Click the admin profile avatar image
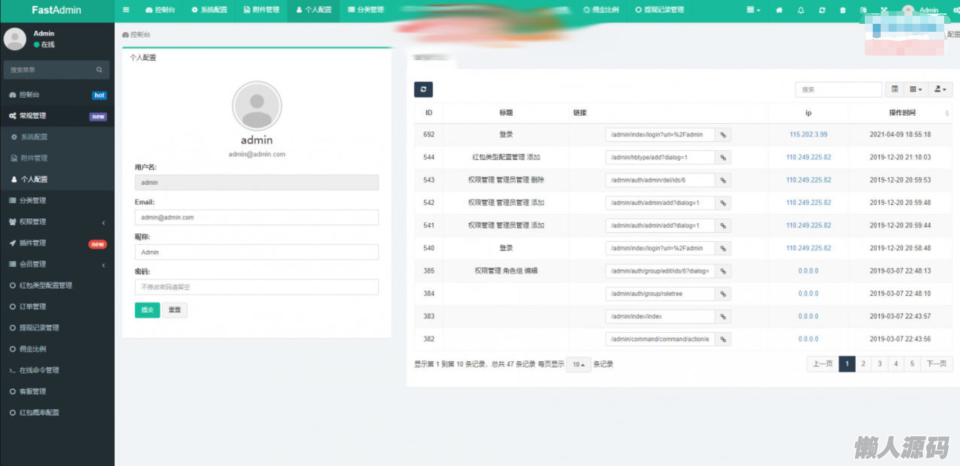Viewport: 960px width, 466px height. click(x=257, y=106)
